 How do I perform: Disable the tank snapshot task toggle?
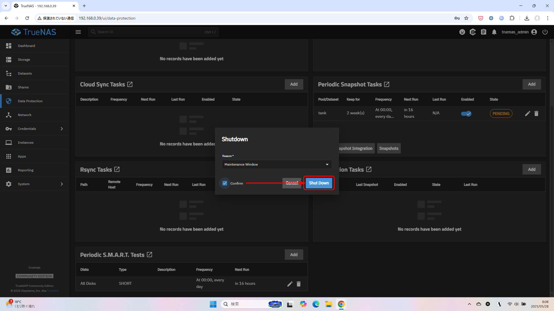tap(466, 113)
